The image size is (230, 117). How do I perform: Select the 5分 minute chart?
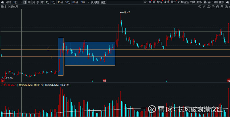click(53, 2)
